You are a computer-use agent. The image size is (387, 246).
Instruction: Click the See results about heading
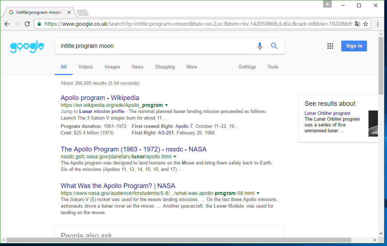point(330,104)
